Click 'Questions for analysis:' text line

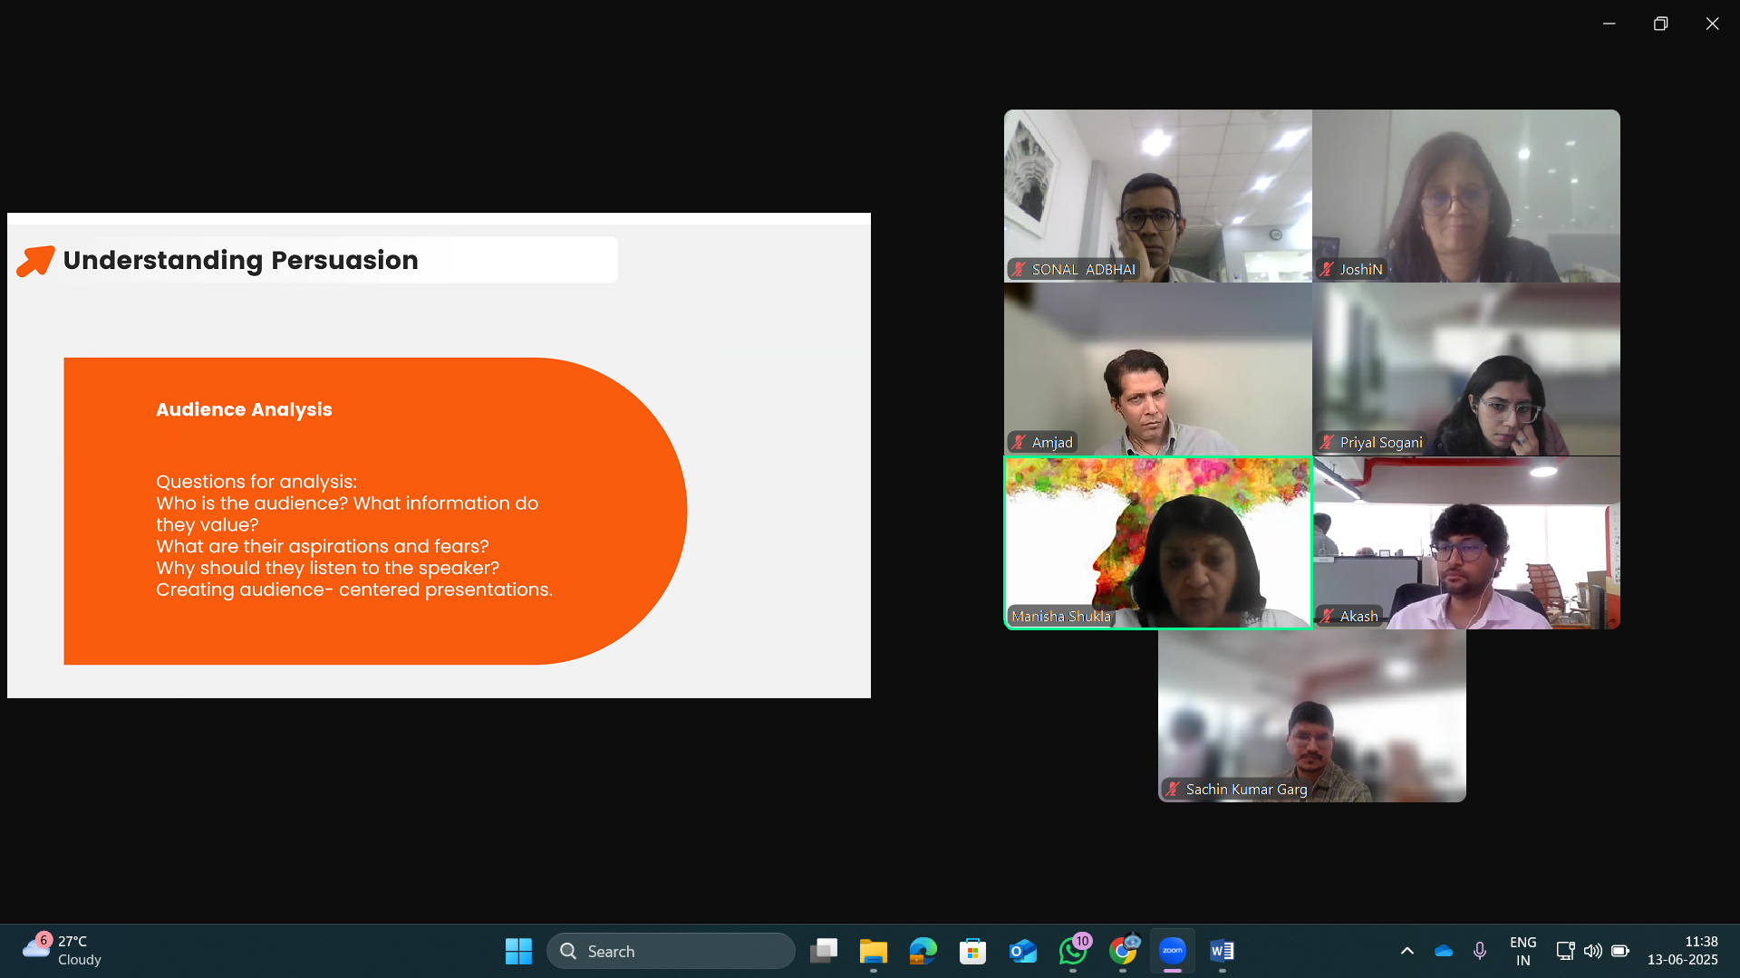coord(256,482)
